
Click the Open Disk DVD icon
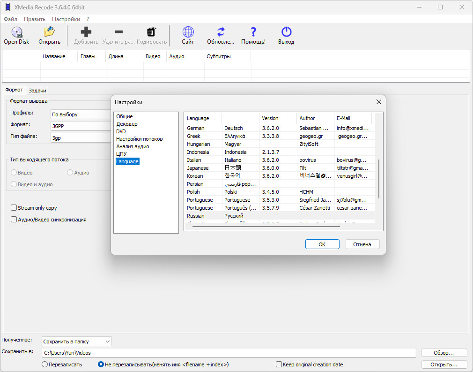[16, 32]
